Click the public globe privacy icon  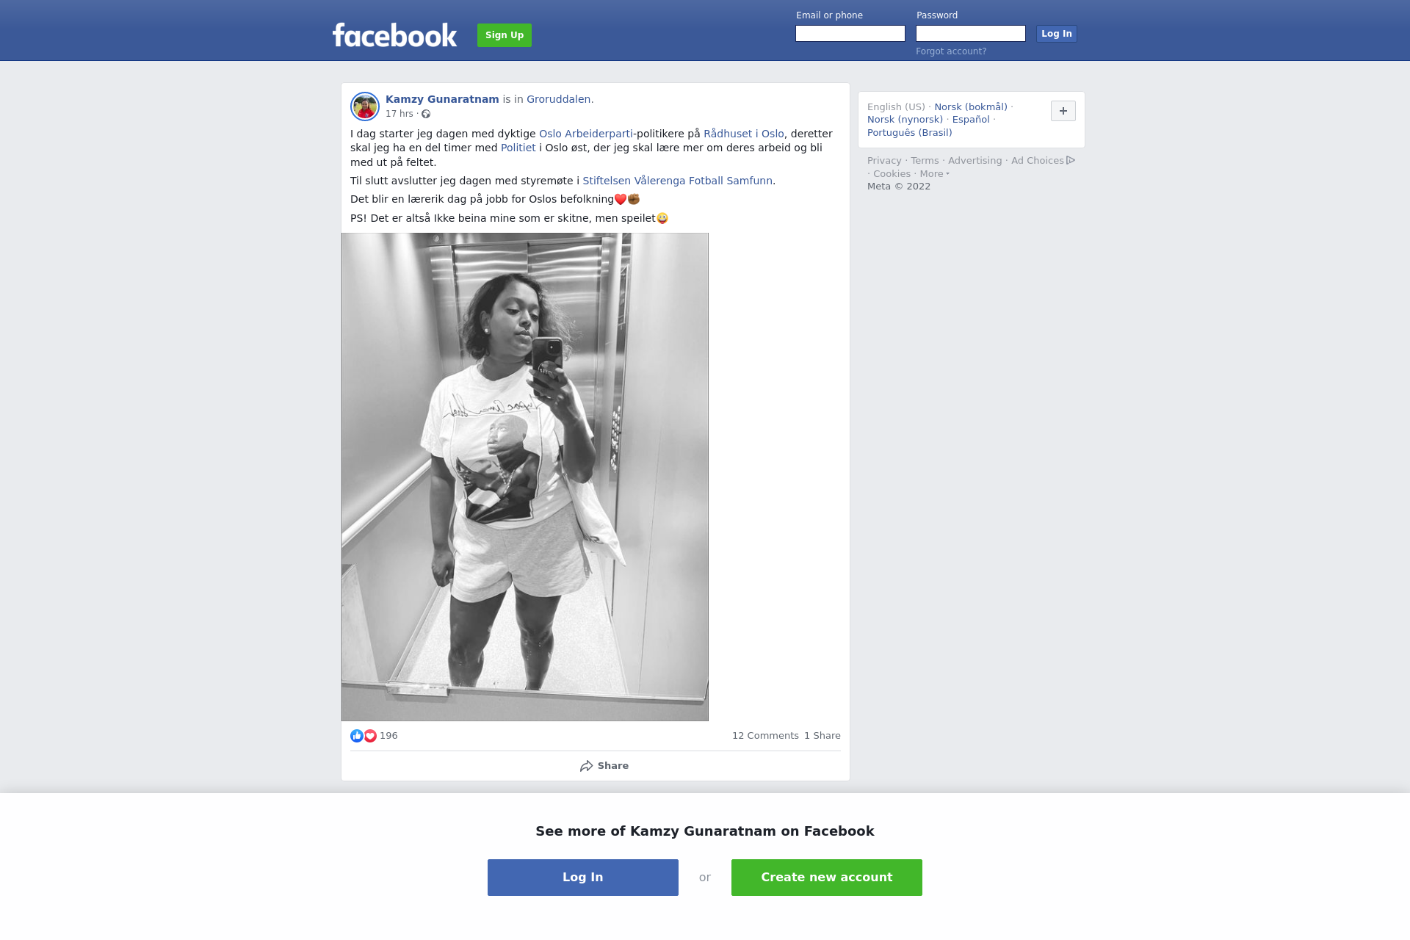(426, 114)
